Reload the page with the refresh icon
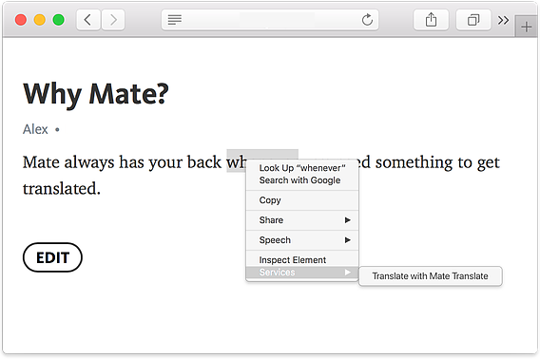The image size is (540, 359). click(x=367, y=20)
